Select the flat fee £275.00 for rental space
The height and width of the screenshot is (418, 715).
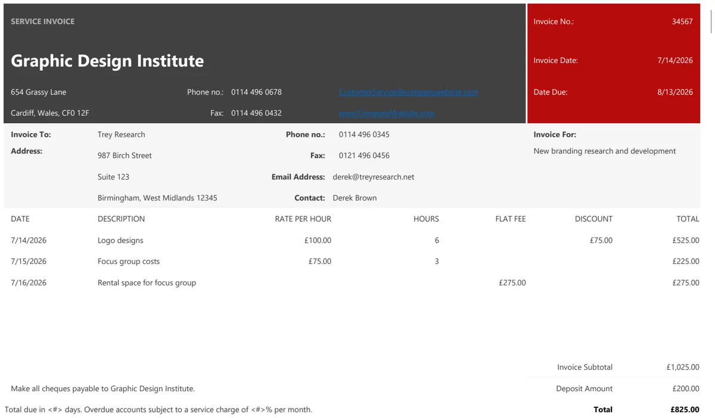[512, 282]
